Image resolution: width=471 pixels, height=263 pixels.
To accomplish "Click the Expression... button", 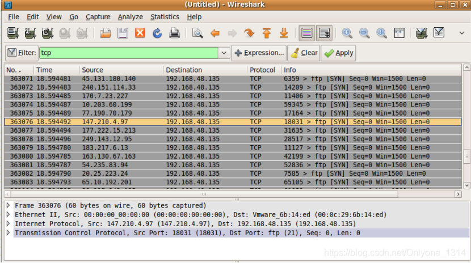I will [x=259, y=53].
